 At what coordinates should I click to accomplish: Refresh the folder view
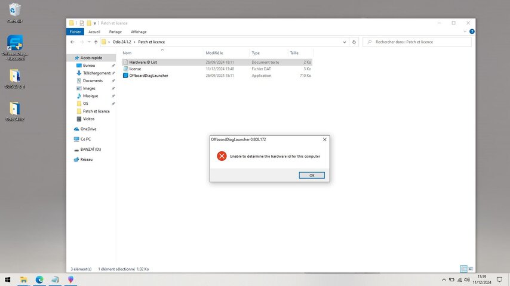click(x=354, y=42)
